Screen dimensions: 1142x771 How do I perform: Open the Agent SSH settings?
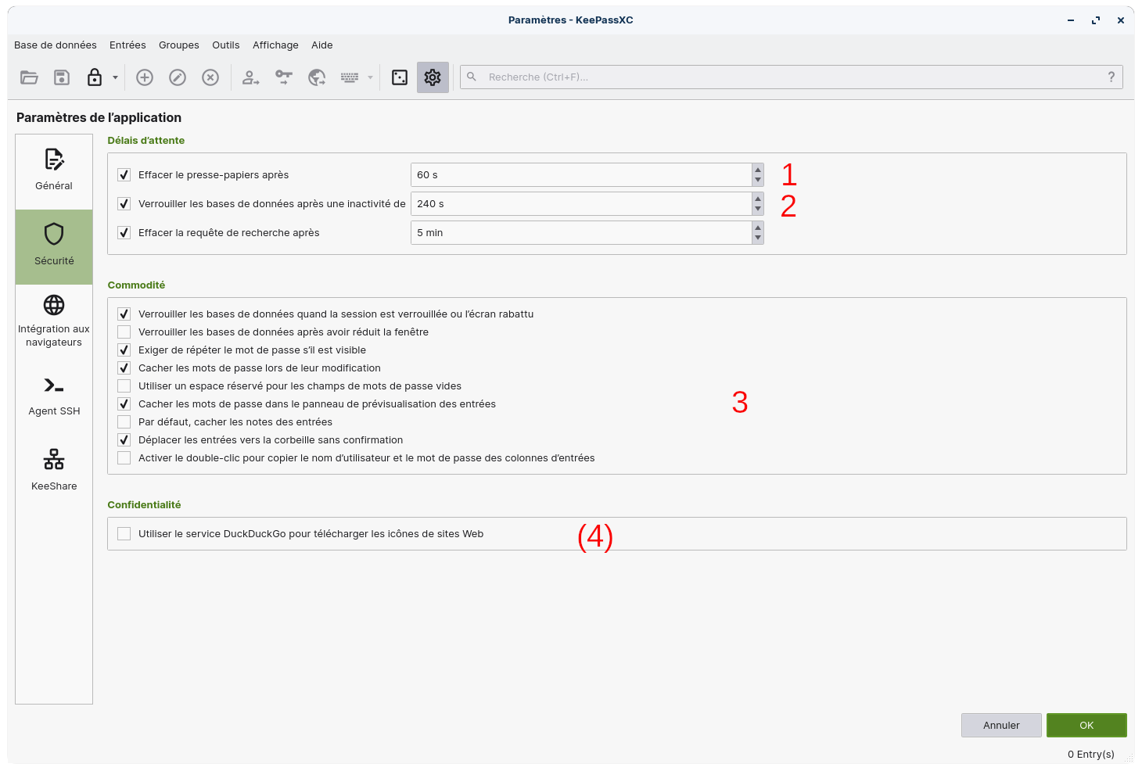pyautogui.click(x=54, y=396)
